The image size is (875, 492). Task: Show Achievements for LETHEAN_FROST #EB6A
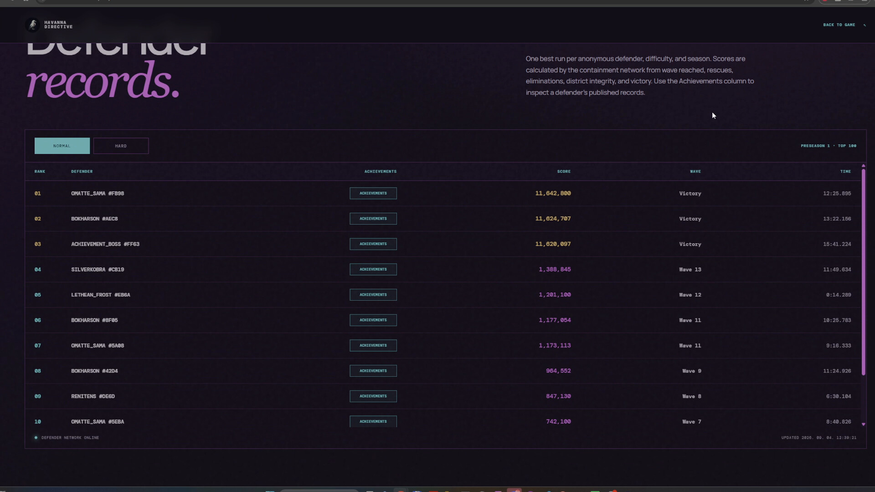pos(373,295)
